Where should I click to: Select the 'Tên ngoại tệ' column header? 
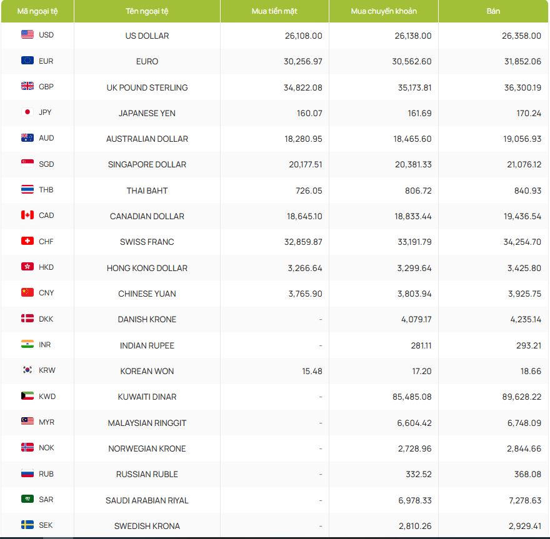coord(147,11)
